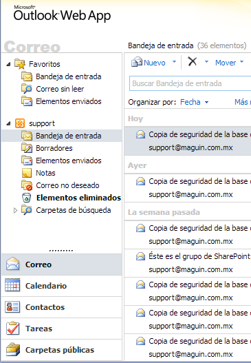The image size is (251, 363).
Task: Open the Nuevo dropdown arrow
Action: 174,62
